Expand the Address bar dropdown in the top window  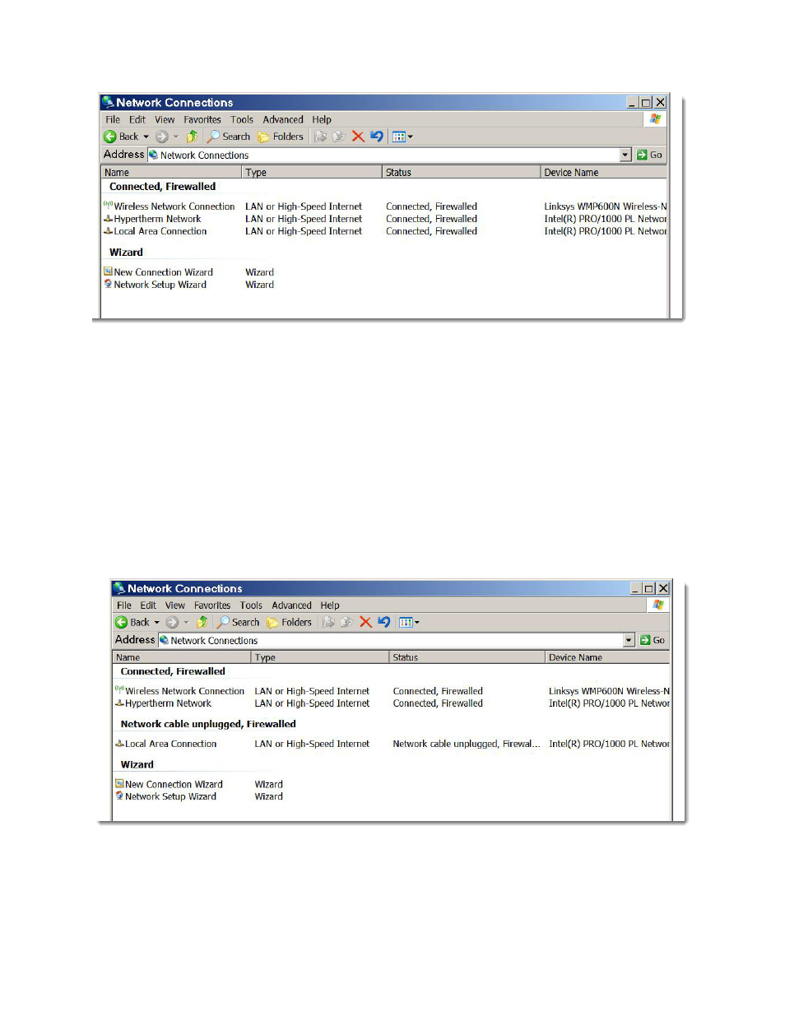pyautogui.click(x=625, y=155)
